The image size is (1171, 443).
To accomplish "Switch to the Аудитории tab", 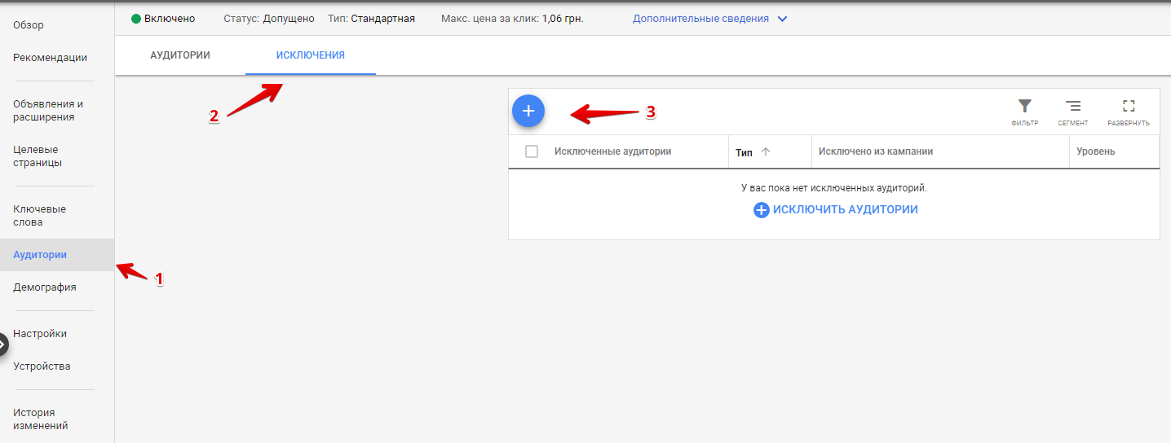I will pos(180,55).
